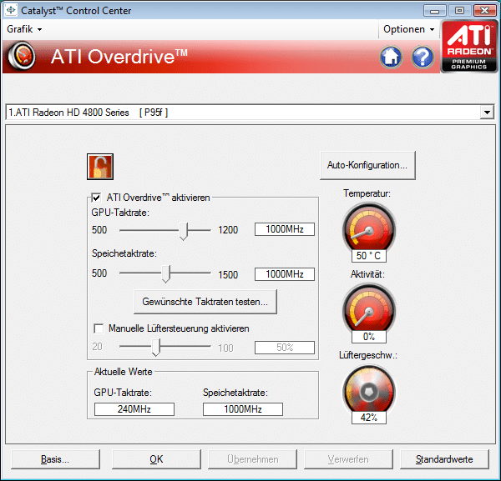
Task: Click the Verwerfen button
Action: [x=348, y=459]
